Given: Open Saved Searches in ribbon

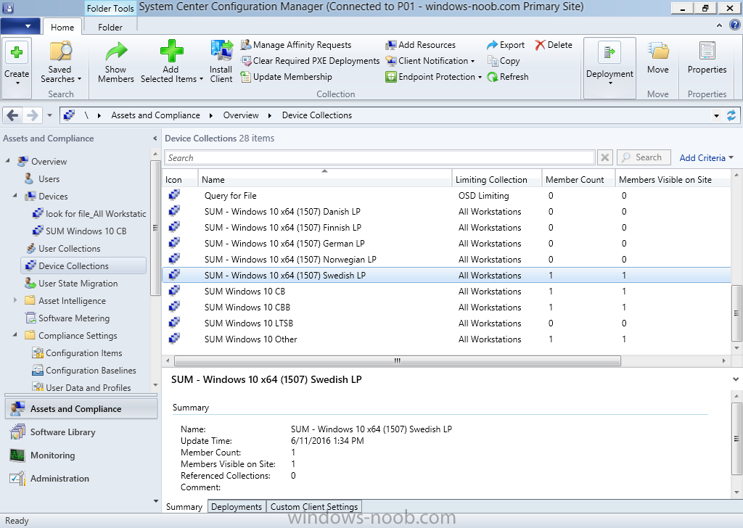Looking at the screenshot, I should coord(61,62).
